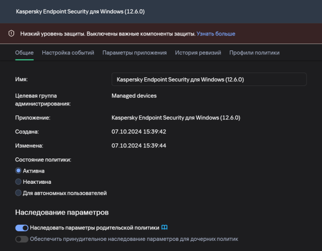322x251 pixels.
Task: Open the "Настройка событий" tab
Action: click(x=68, y=53)
